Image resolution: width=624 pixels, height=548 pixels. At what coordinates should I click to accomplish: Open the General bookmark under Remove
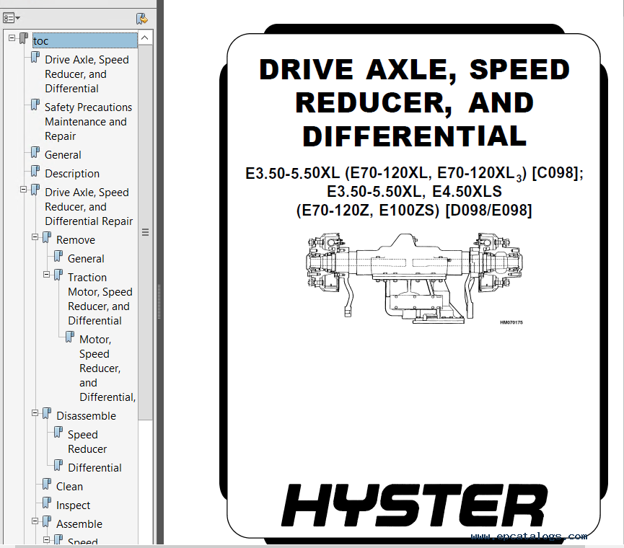pos(86,258)
